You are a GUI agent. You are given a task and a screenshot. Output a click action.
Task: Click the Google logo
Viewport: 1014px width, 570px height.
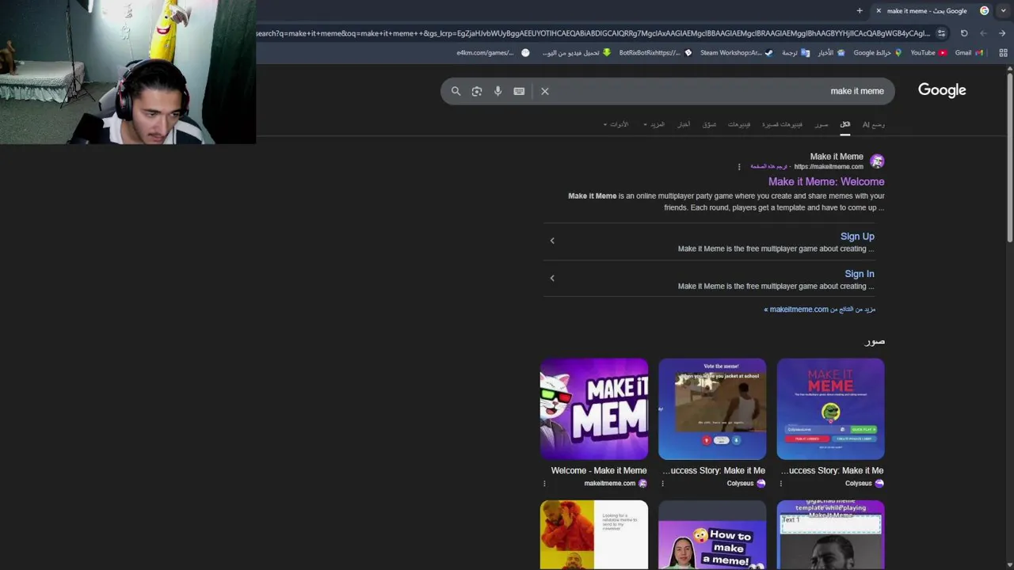tap(942, 90)
